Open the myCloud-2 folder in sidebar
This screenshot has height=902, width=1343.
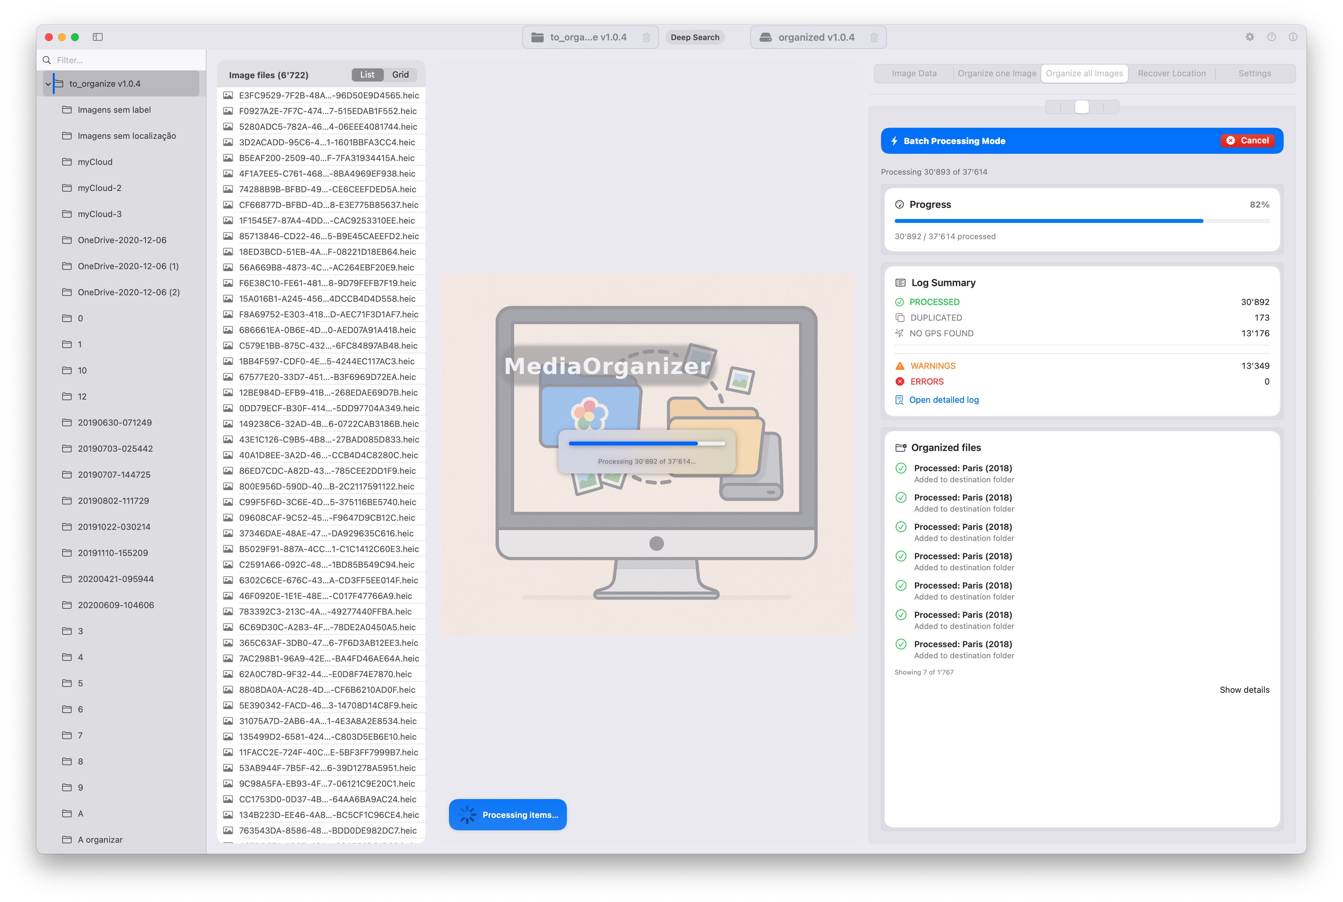click(x=99, y=188)
